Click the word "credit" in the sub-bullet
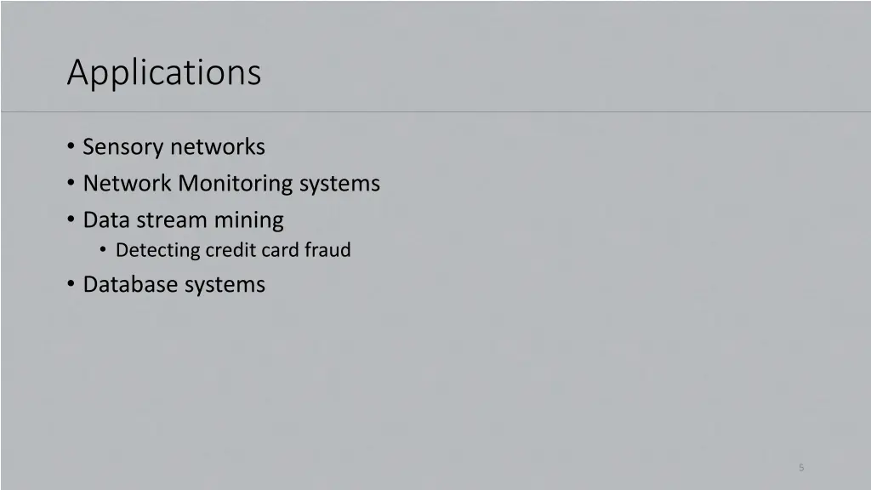Viewport: 871px width, 490px height. coord(229,250)
